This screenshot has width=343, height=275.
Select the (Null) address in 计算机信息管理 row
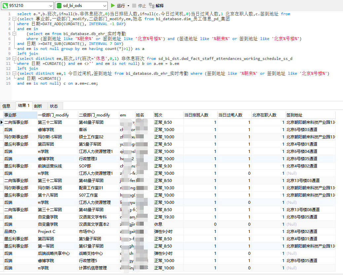point(310,268)
